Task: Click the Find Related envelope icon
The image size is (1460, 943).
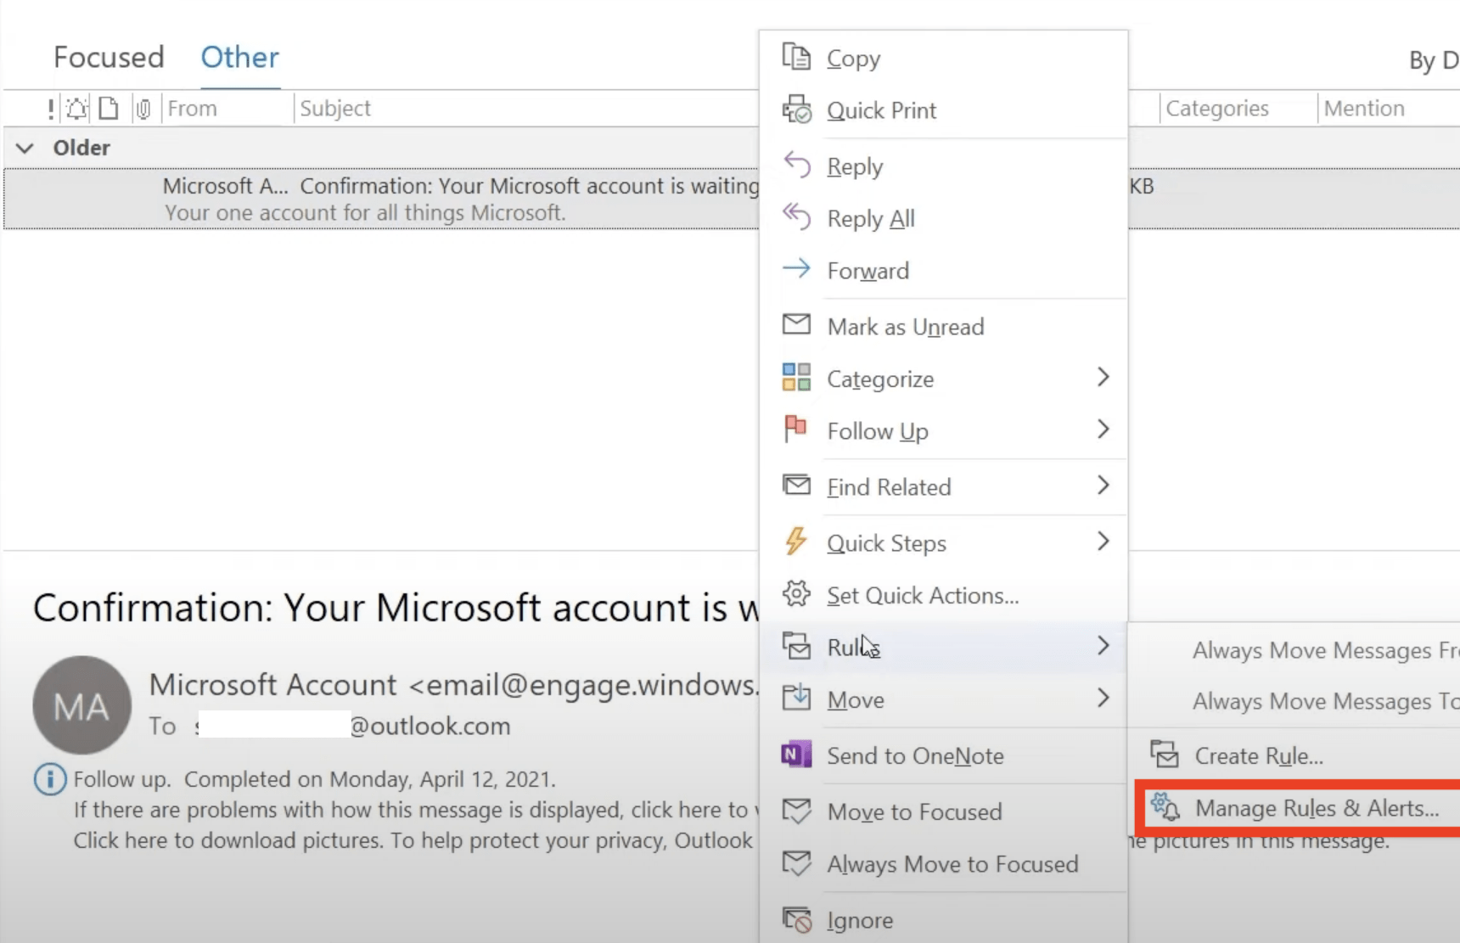Action: tap(796, 486)
